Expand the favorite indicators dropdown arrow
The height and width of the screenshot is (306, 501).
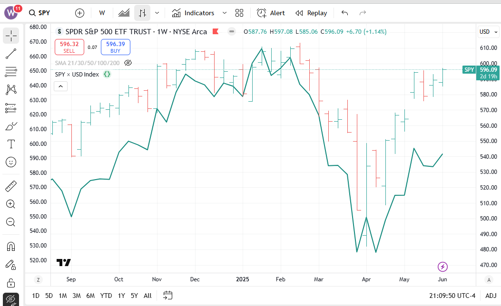pos(224,13)
